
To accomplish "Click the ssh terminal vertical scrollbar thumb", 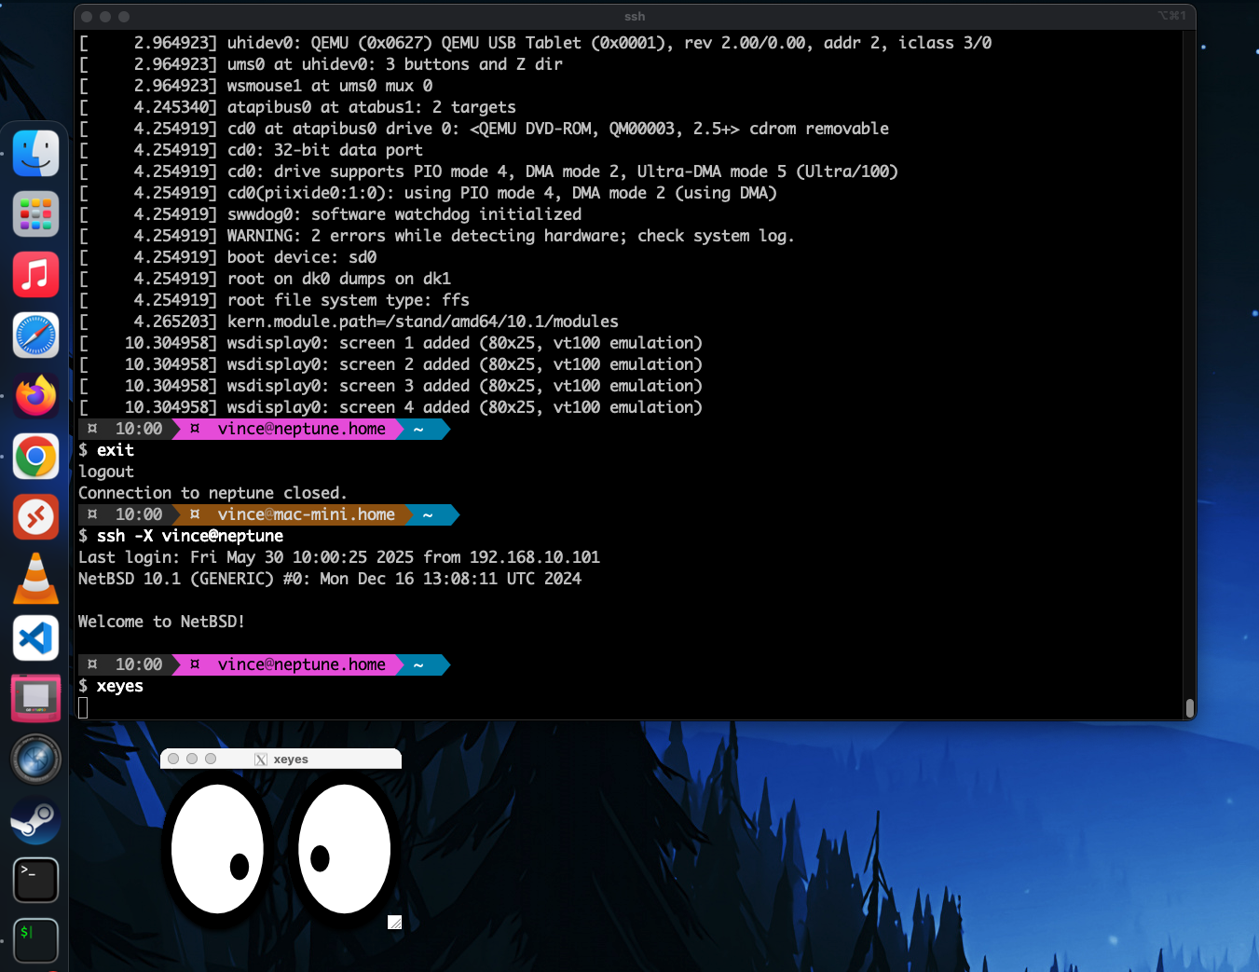I will (1189, 708).
